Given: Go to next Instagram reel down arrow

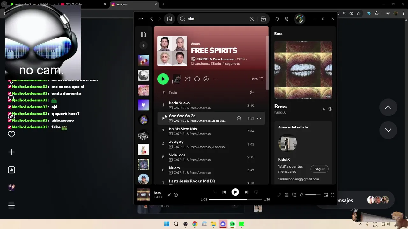Looking at the screenshot, I should point(388,130).
